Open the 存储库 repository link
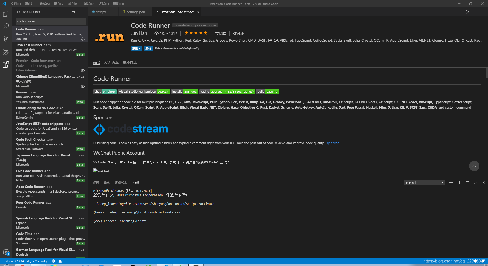Viewport: 488px width, 266px height. coord(220,34)
